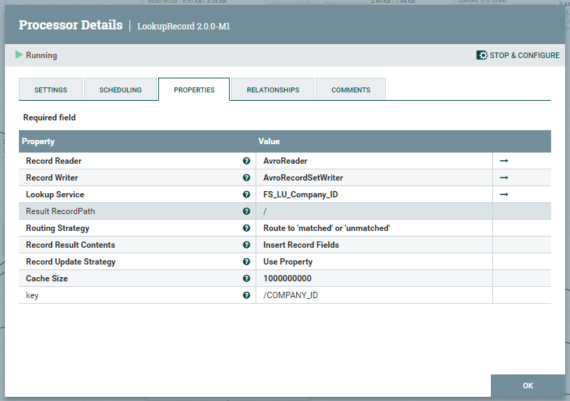Select the /COMPANY_ID key value
This screenshot has width=570, height=401.
point(374,295)
